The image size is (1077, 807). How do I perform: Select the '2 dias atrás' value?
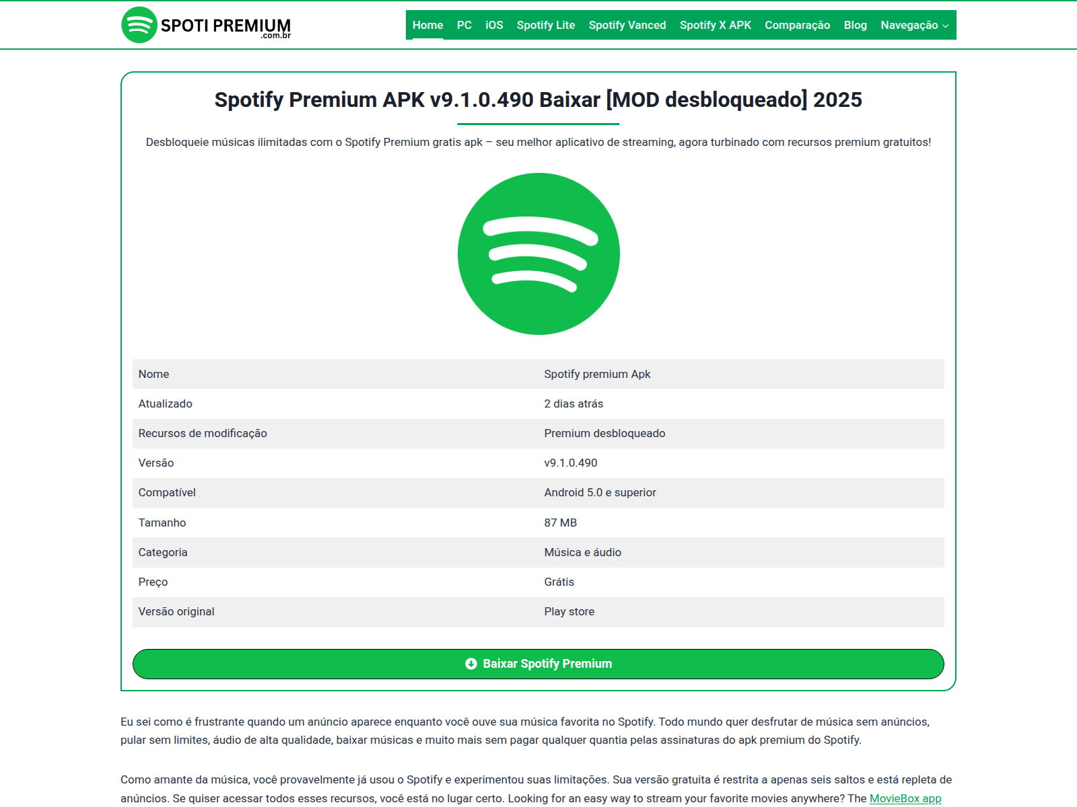click(574, 403)
